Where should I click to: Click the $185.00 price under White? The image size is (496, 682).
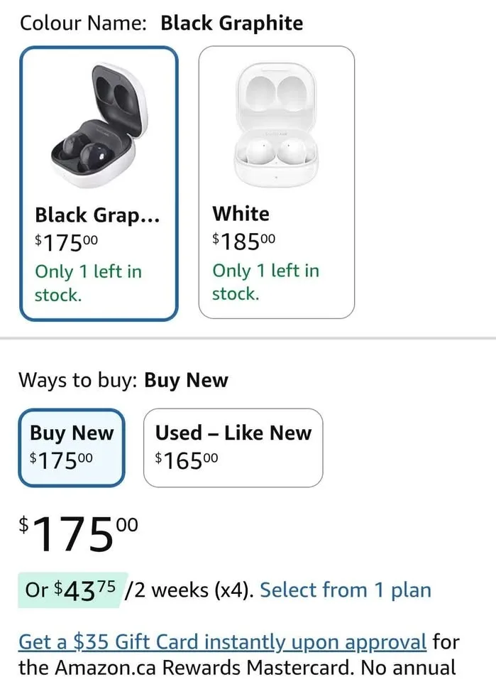(240, 240)
